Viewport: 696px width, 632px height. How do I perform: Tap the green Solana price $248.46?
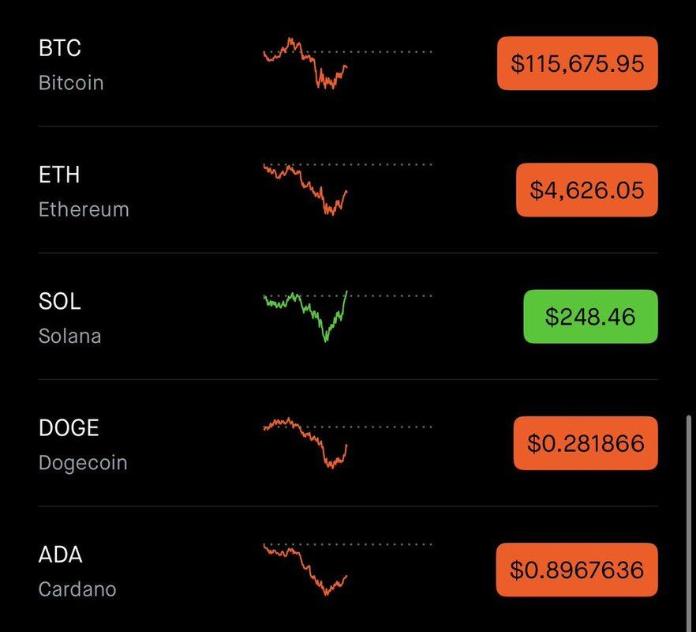(x=590, y=317)
